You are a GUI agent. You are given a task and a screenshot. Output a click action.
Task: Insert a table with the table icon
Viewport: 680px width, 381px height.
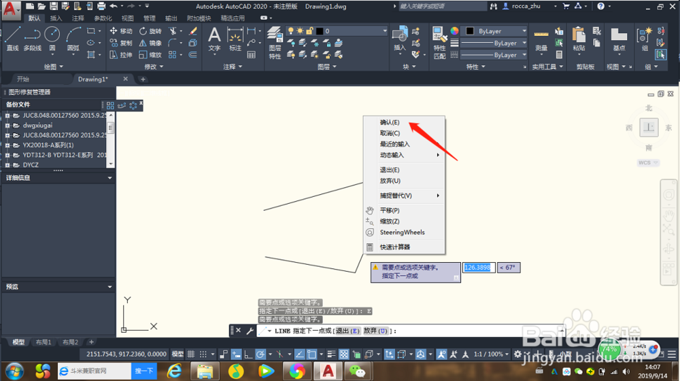(251, 54)
